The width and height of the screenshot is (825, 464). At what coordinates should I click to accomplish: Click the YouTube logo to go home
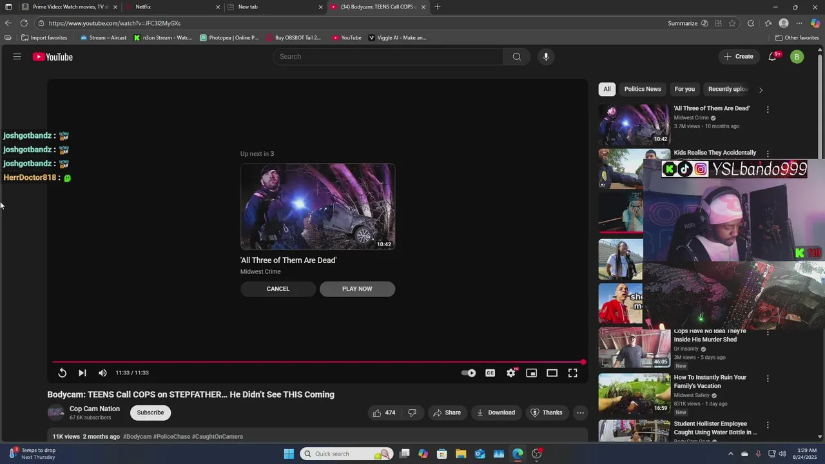pyautogui.click(x=53, y=57)
